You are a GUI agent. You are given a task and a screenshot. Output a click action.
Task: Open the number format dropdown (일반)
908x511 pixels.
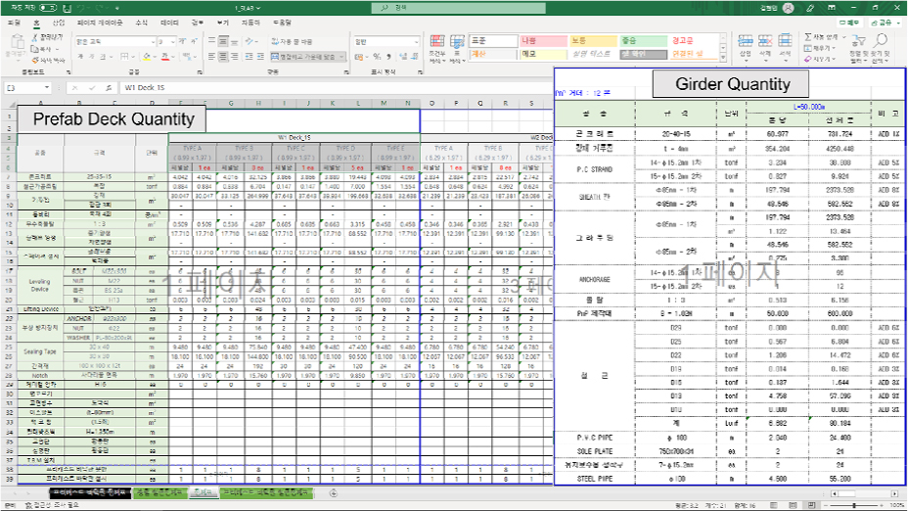[416, 42]
